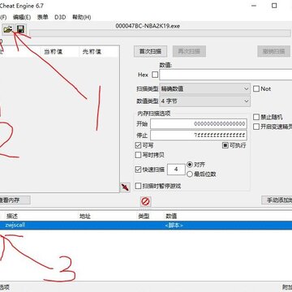Save the table with the floppy disk icon
Screen dimensions: 292x292
pos(20,29)
